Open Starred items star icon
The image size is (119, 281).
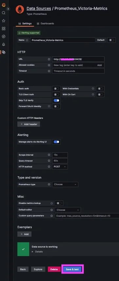(x=4, y=21)
